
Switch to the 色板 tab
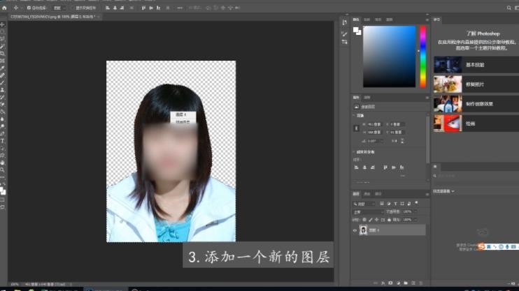(x=367, y=20)
